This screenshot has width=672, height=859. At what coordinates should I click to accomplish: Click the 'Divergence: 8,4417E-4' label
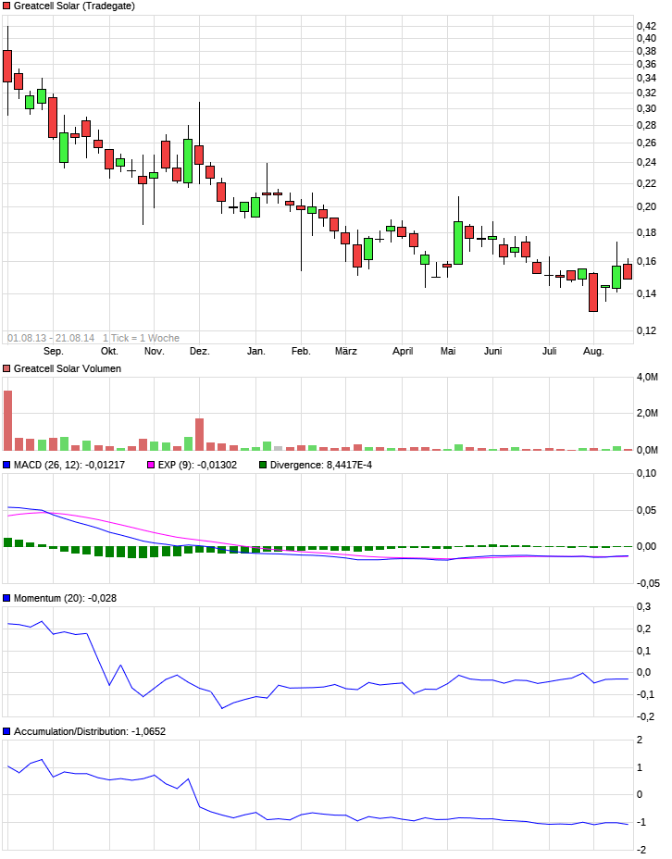point(321,465)
